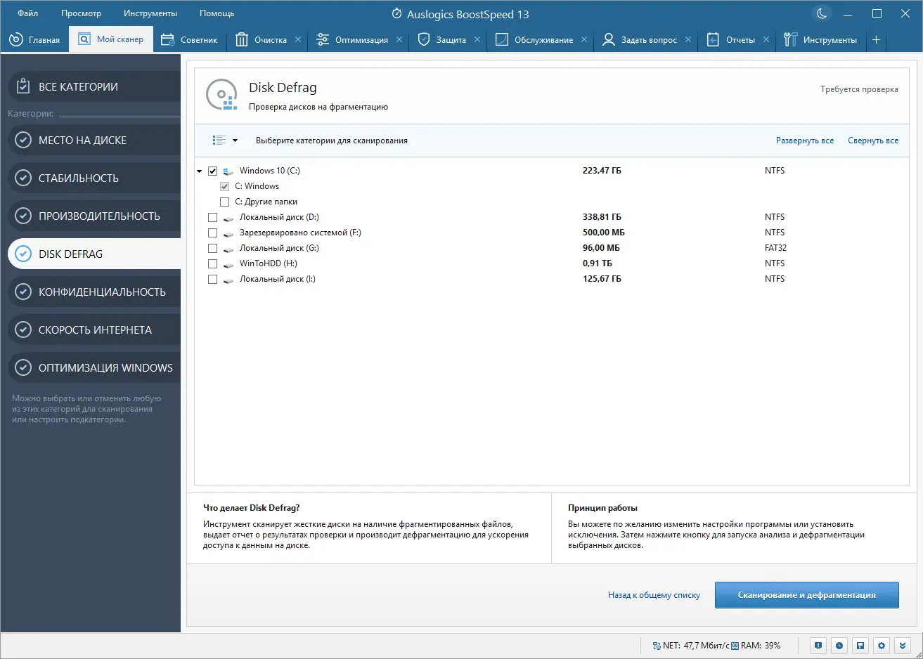This screenshot has height=659, width=923.
Task: Start Сканирование и дефрагментация
Action: pyautogui.click(x=807, y=595)
